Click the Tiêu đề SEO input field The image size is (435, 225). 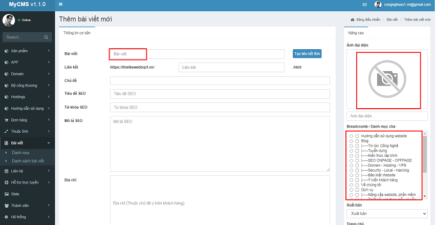coord(220,94)
